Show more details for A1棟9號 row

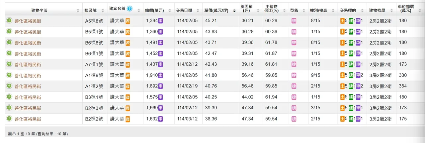tap(9, 75)
